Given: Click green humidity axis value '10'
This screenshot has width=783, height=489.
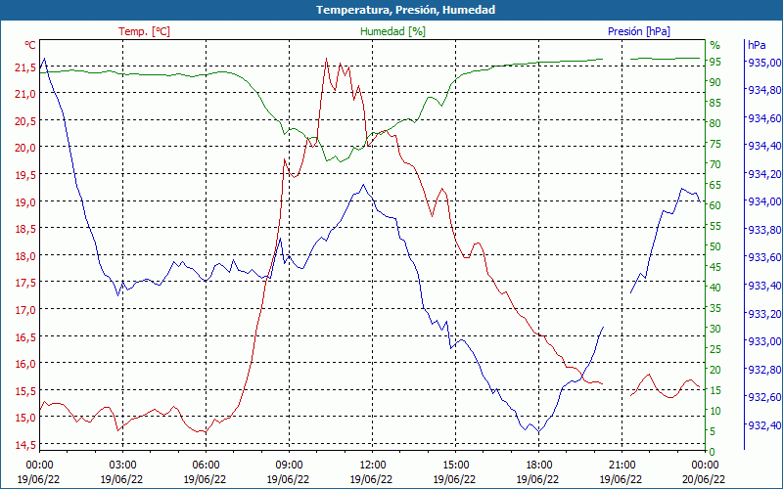Looking at the screenshot, I should (x=715, y=411).
